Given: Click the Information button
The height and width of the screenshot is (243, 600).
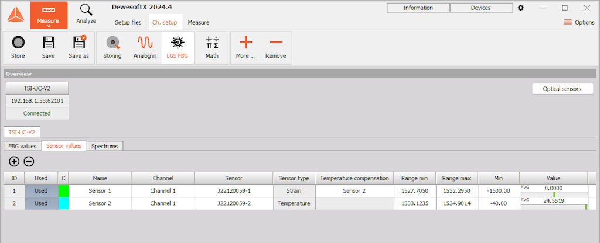Looking at the screenshot, I should point(418,8).
